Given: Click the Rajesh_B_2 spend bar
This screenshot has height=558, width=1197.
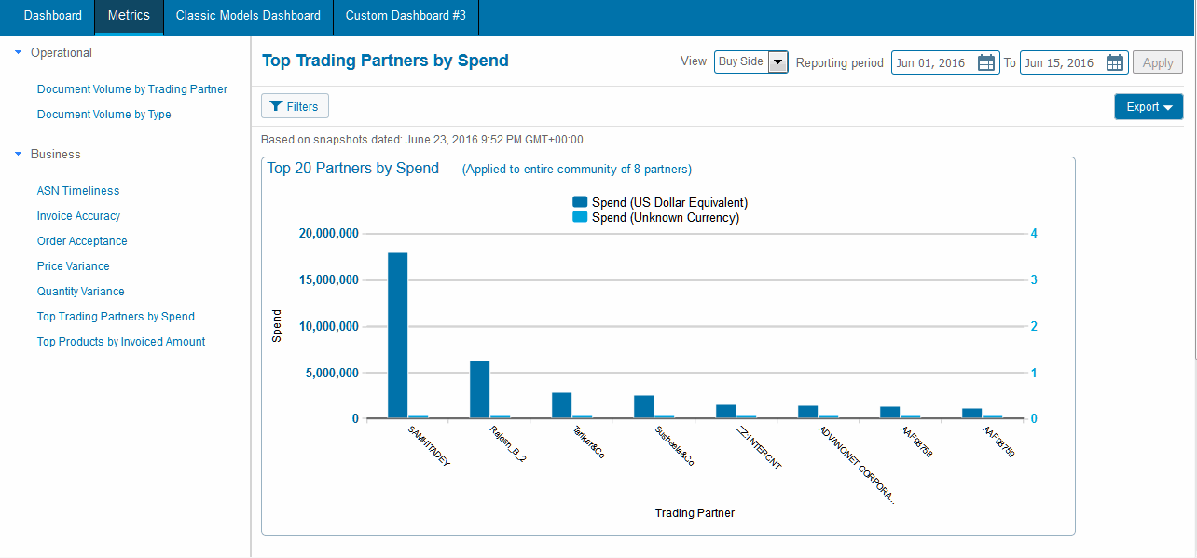Looking at the screenshot, I should point(479,389).
